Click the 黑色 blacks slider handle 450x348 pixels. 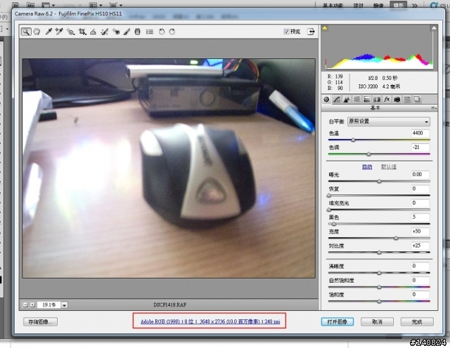pos(334,224)
